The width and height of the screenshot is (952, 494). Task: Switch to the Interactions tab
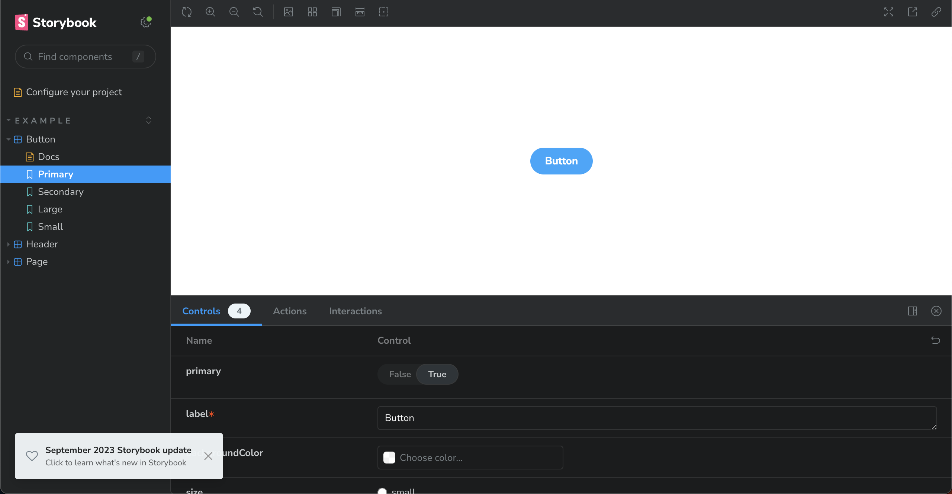355,311
